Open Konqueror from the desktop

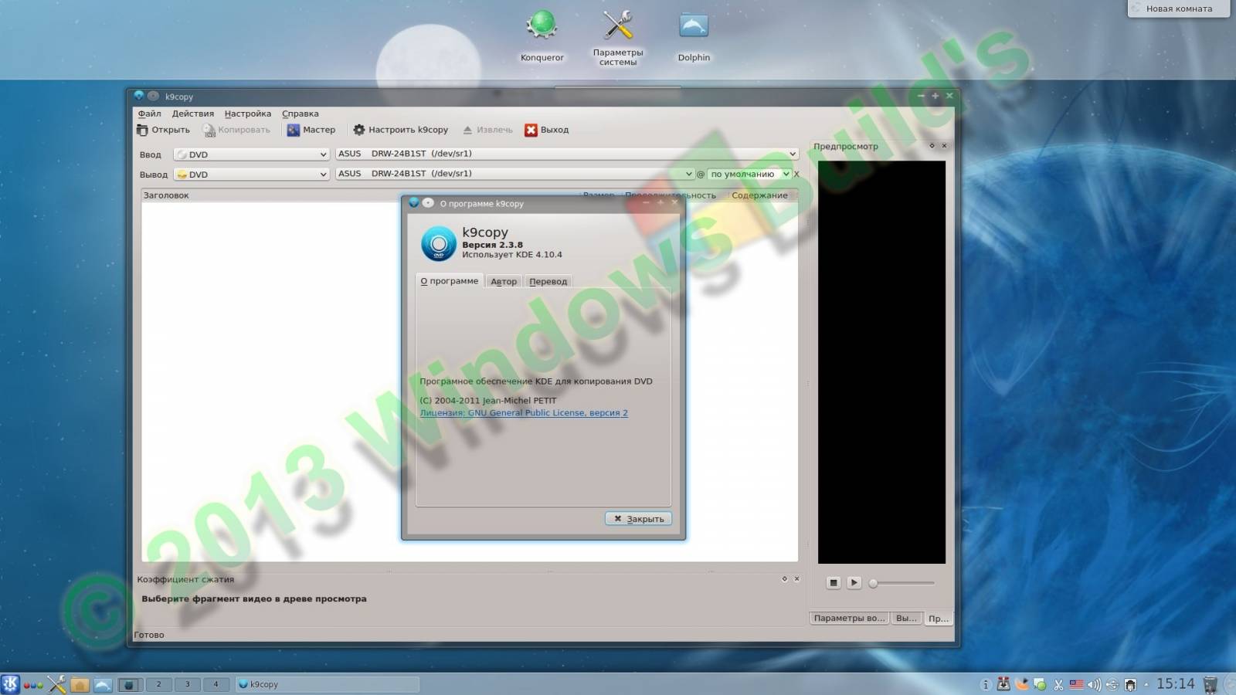(x=542, y=36)
